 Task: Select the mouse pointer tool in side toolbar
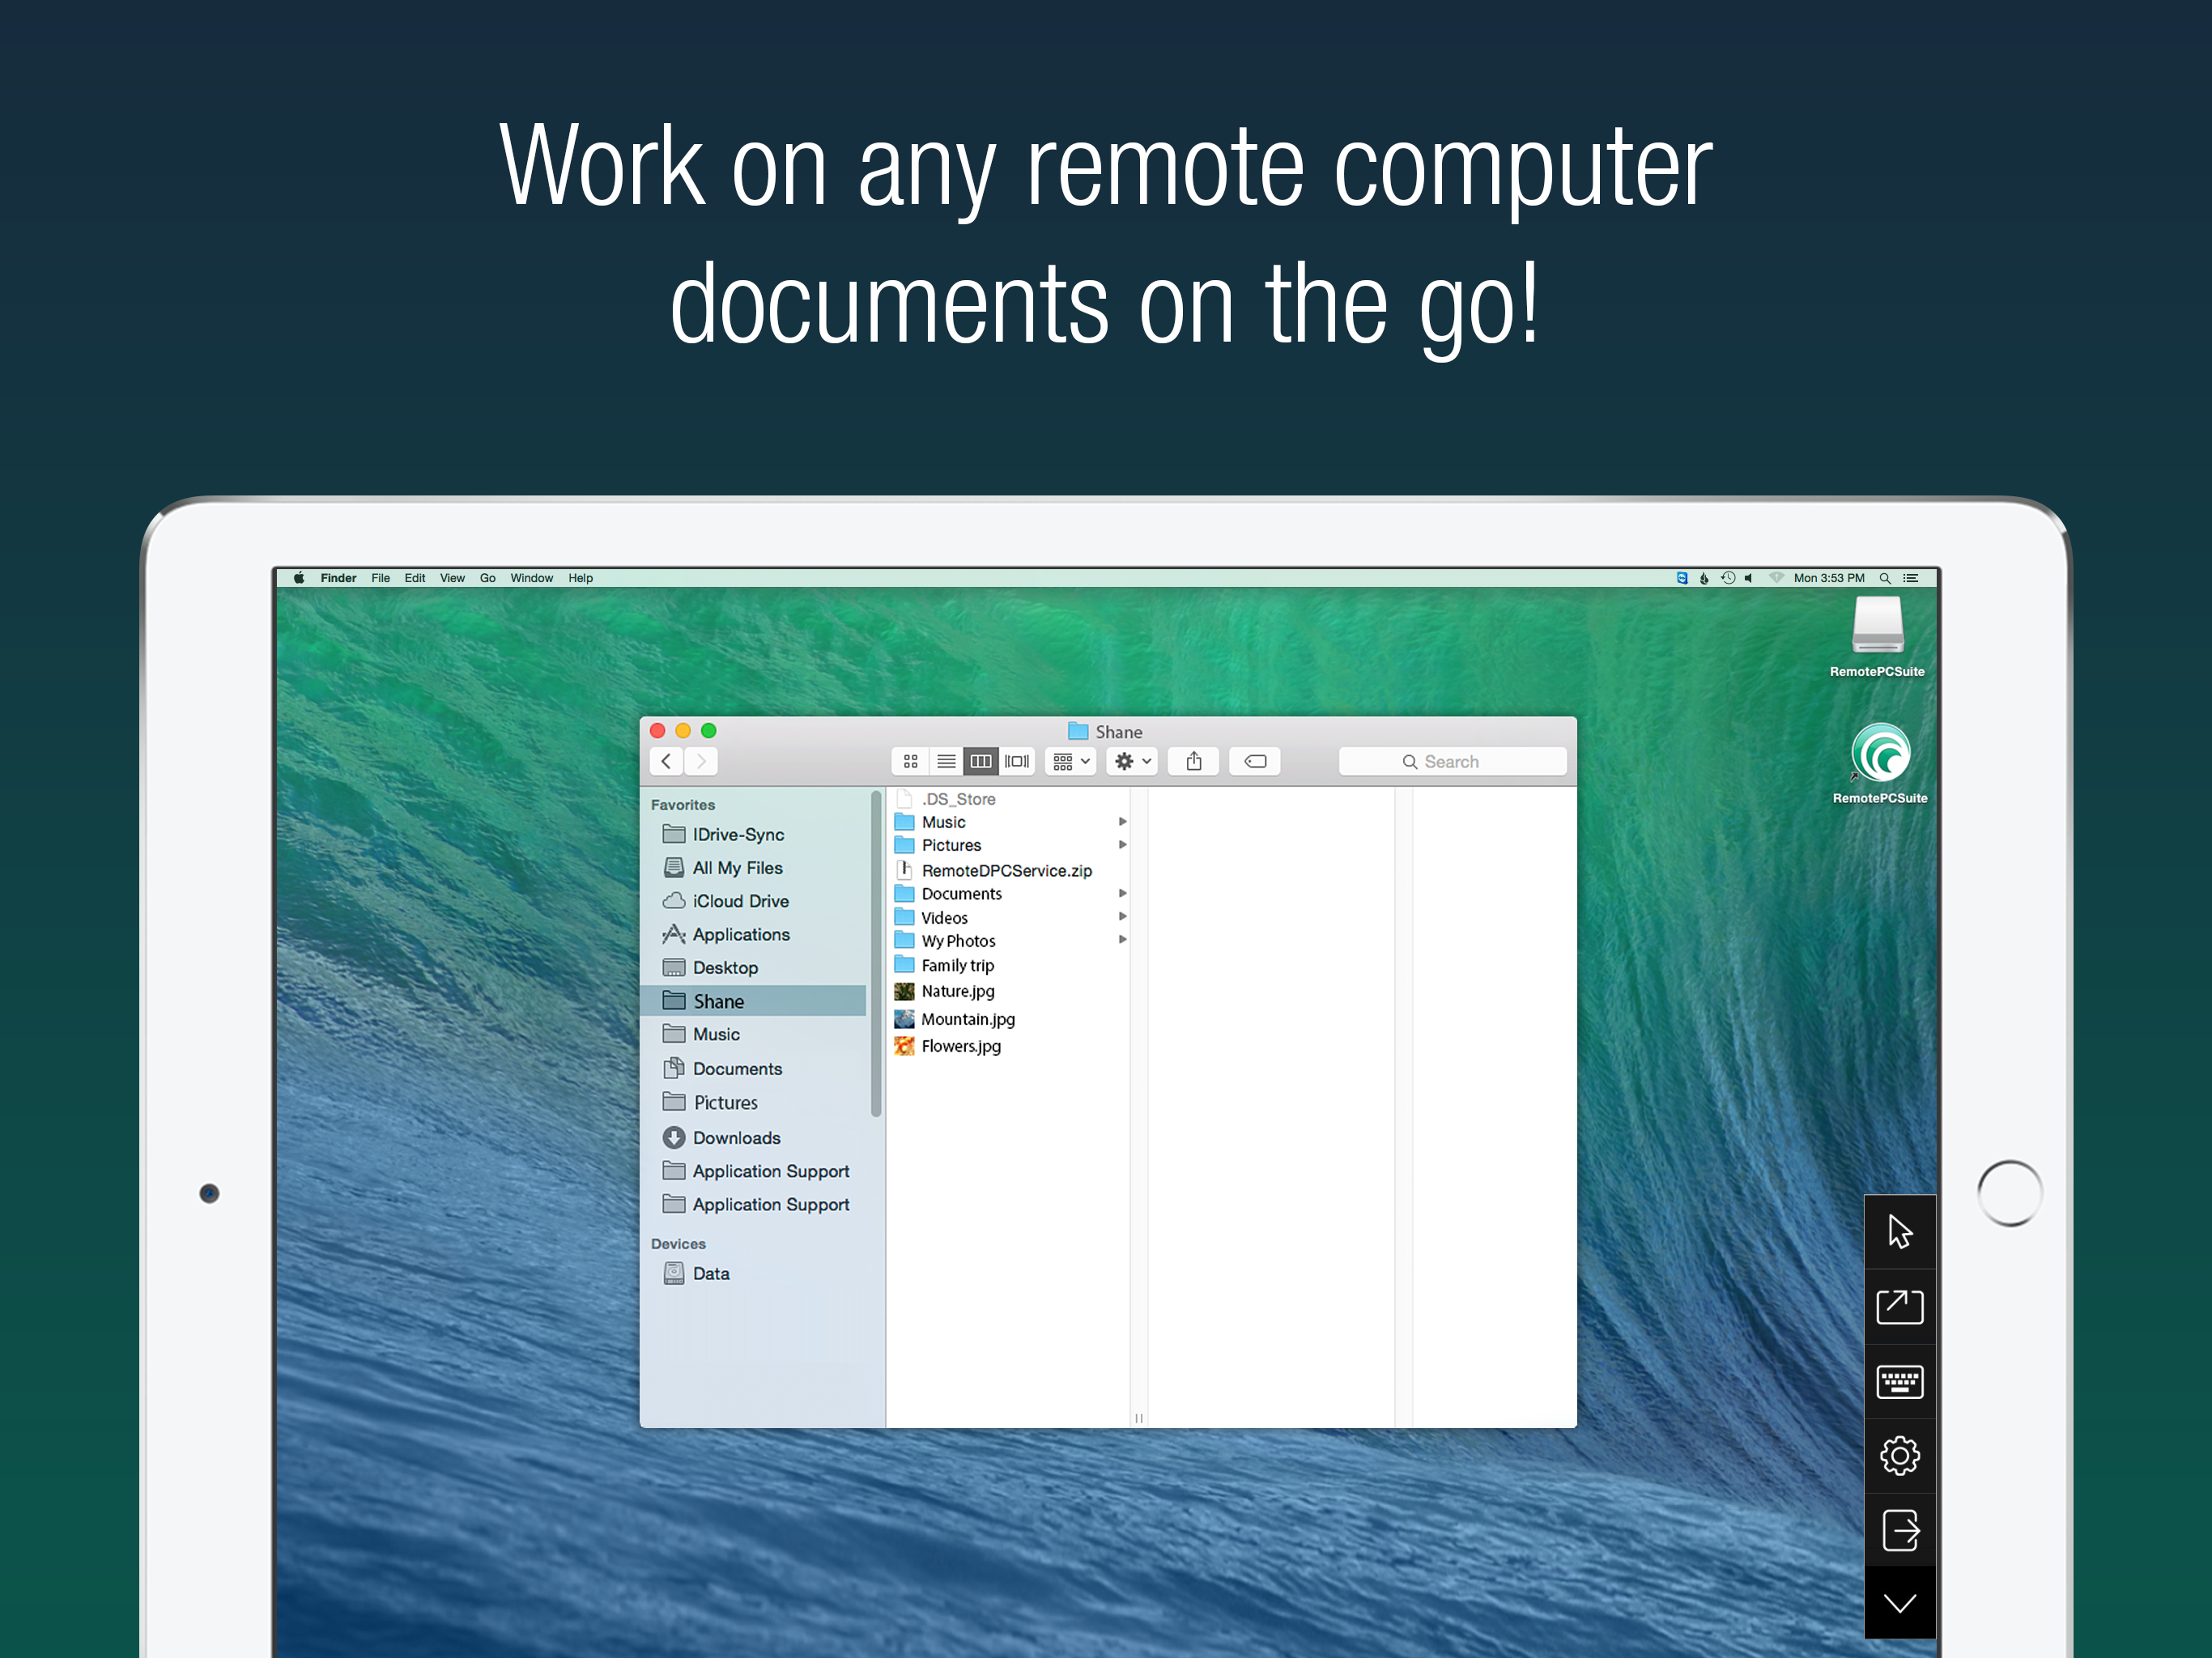[1899, 1231]
